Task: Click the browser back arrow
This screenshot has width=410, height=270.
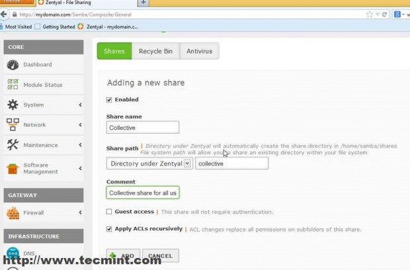Action: (x=4, y=15)
